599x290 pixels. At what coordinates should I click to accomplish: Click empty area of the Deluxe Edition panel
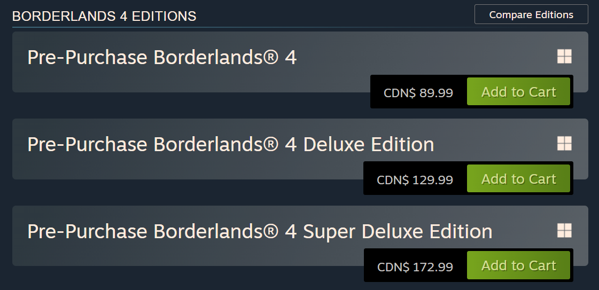click(191, 168)
